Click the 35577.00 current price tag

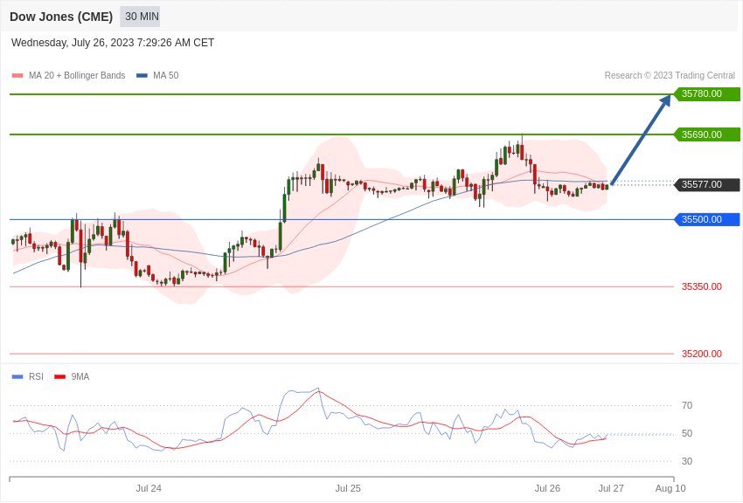[706, 184]
